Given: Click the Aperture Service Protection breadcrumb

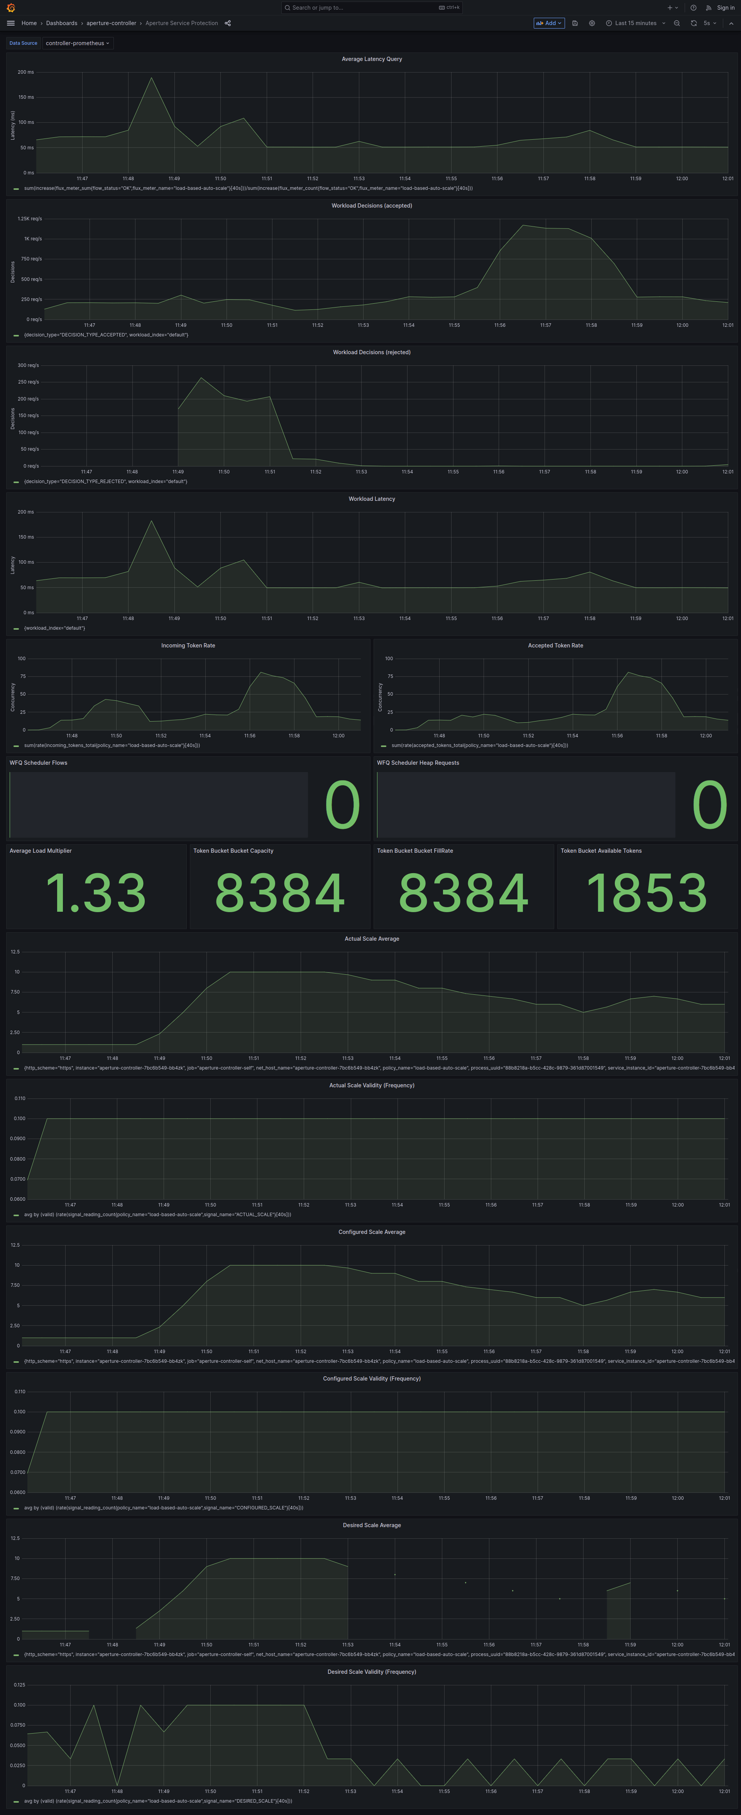Looking at the screenshot, I should coord(182,23).
